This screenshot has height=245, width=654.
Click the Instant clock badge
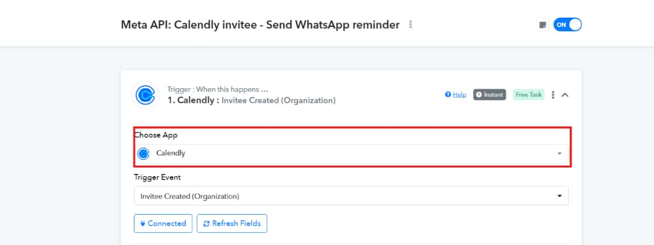click(489, 95)
